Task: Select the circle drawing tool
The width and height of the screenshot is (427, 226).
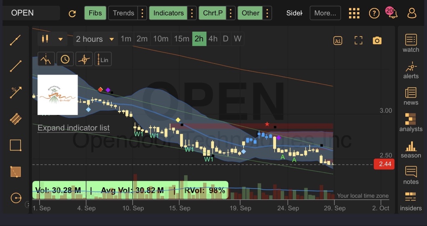Action: pyautogui.click(x=16, y=198)
